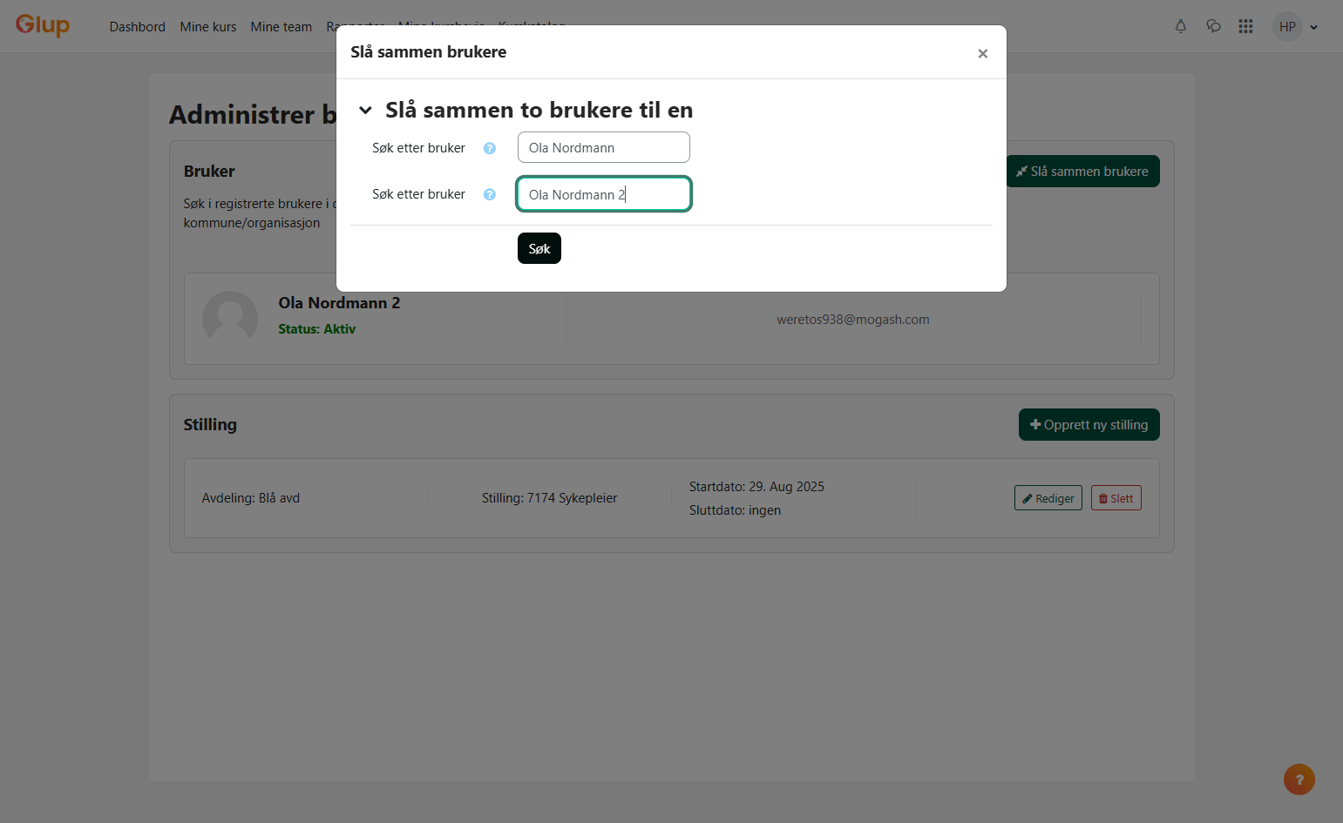This screenshot has width=1343, height=823.
Task: Open the notifications bell
Action: click(x=1181, y=26)
